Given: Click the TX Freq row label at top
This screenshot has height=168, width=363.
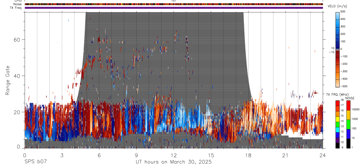Looking at the screenshot, I should 16,7.
